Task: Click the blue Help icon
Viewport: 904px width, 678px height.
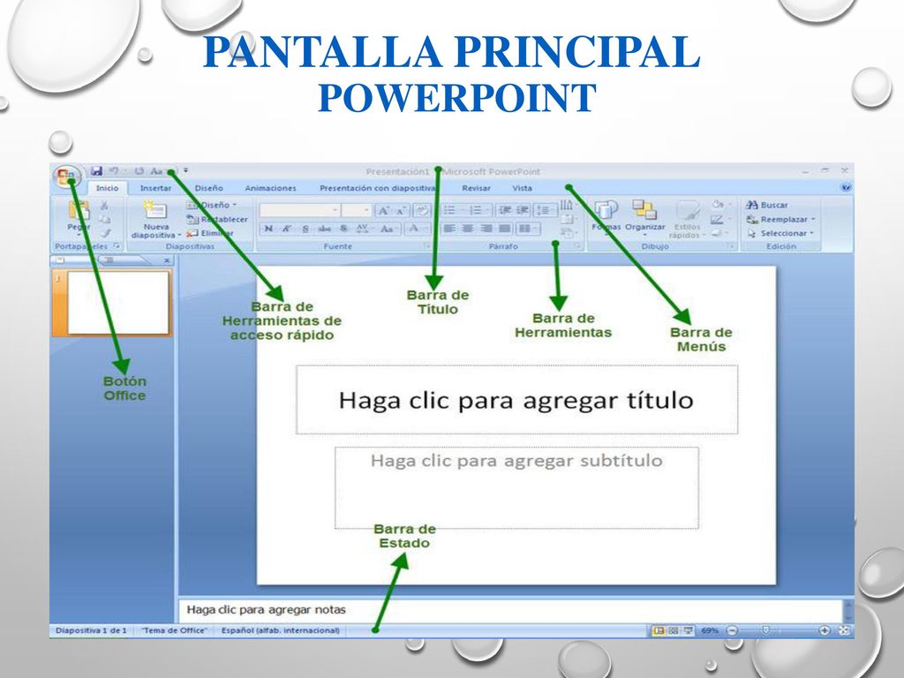Action: [846, 187]
